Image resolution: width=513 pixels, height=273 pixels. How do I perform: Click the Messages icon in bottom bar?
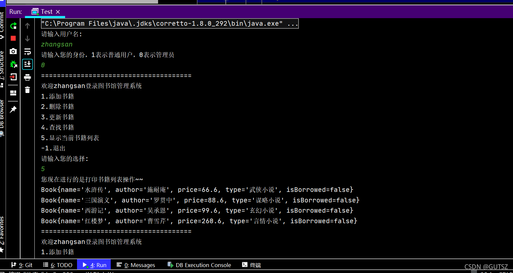[x=119, y=265]
